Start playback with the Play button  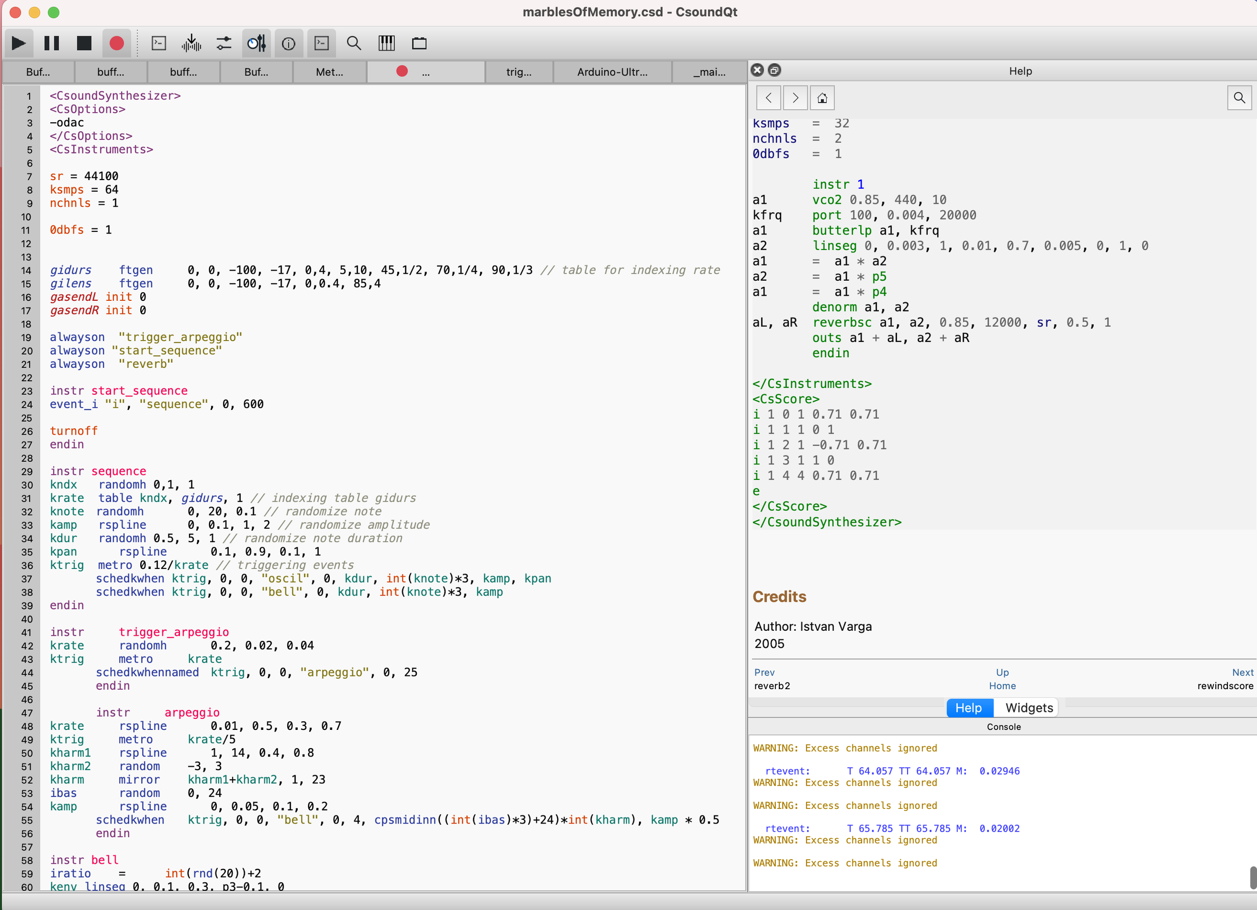coord(18,43)
